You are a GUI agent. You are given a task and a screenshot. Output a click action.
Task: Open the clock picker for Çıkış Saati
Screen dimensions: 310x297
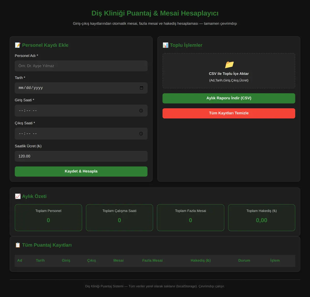141,134
